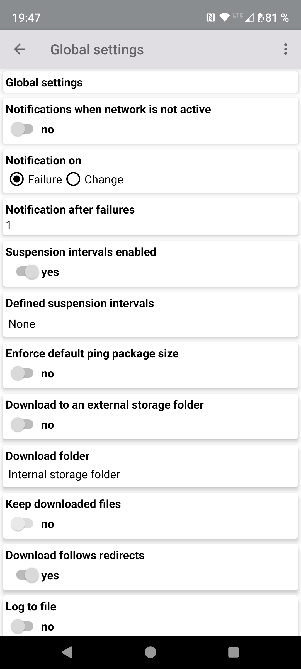Viewport: 301px width, 669px height.
Task: Disable suspension intervals enabled switch
Action: tap(27, 272)
